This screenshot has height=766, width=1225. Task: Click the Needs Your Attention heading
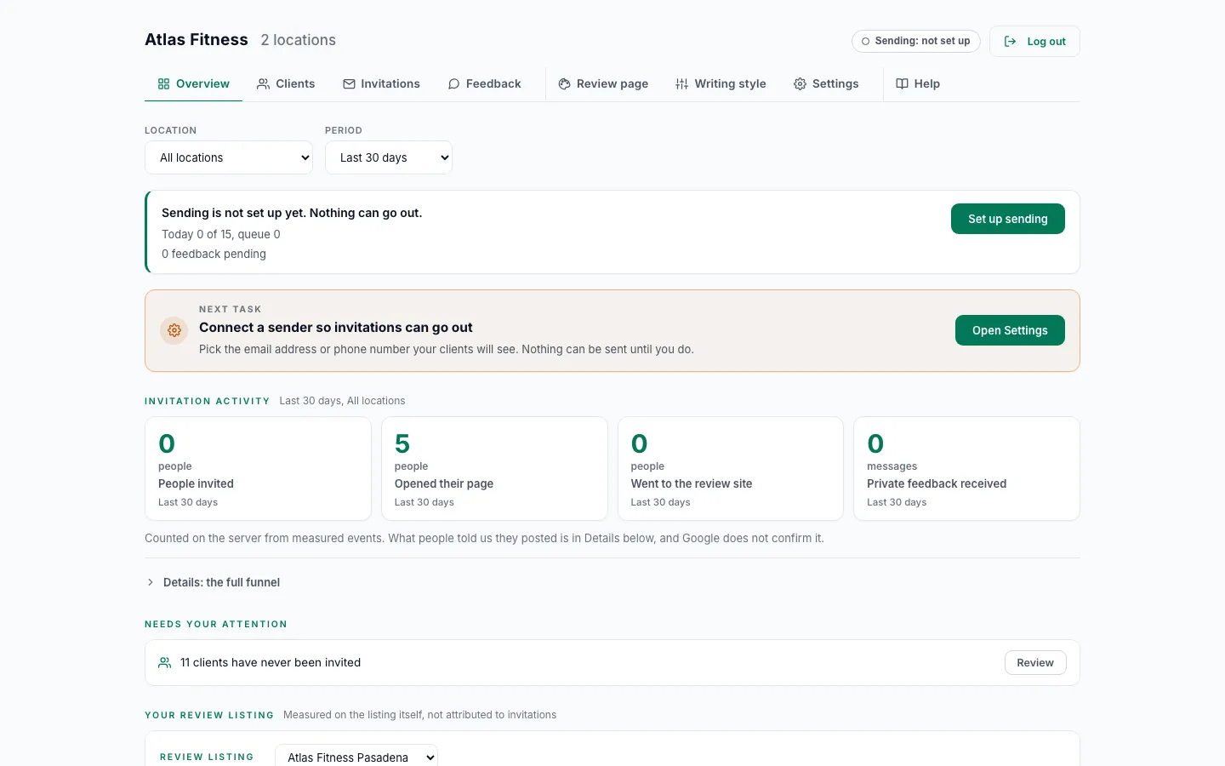point(216,624)
